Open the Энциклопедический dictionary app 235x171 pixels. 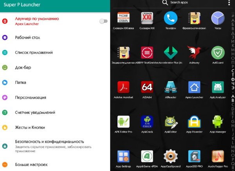coord(123,55)
